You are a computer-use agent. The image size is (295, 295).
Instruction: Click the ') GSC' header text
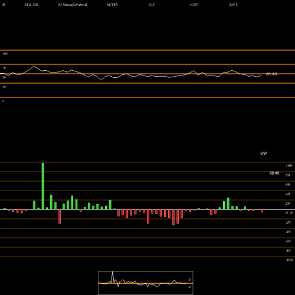point(194,5)
